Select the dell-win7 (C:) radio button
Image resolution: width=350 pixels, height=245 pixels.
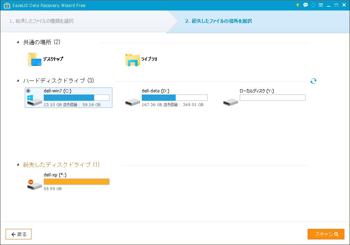(x=28, y=91)
